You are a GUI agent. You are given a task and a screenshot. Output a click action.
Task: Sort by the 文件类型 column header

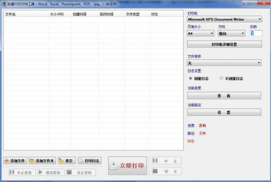coord(137,14)
